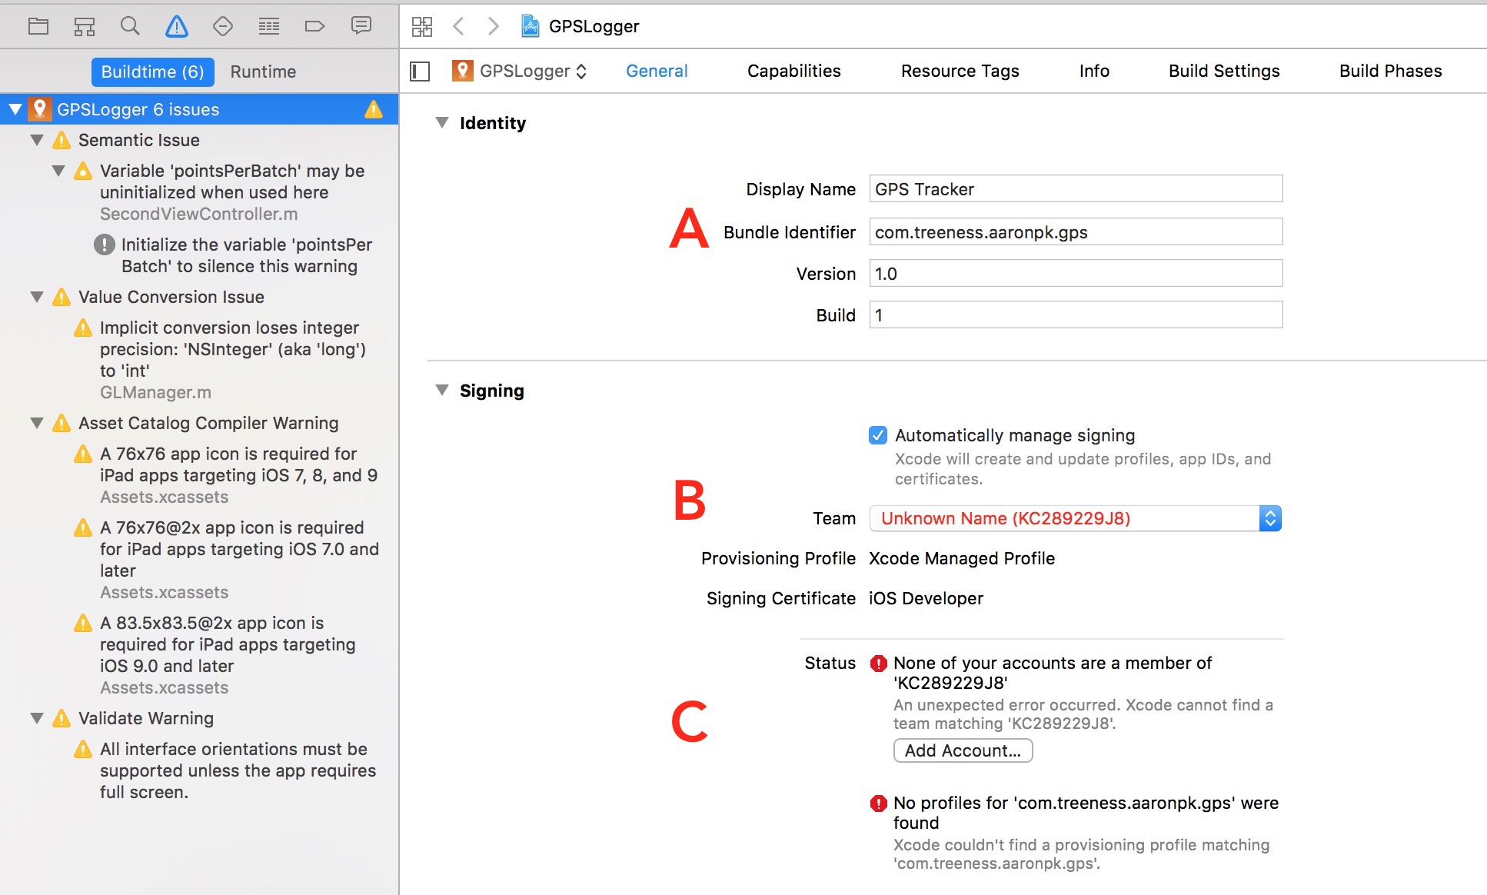1487x895 pixels.
Task: Open the Project navigator folder icon
Action: (x=38, y=26)
